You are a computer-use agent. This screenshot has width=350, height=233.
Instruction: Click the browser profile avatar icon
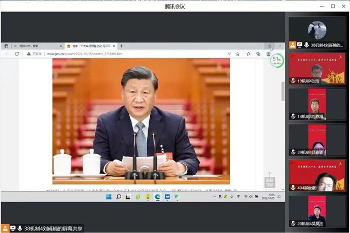pyautogui.click(x=268, y=53)
